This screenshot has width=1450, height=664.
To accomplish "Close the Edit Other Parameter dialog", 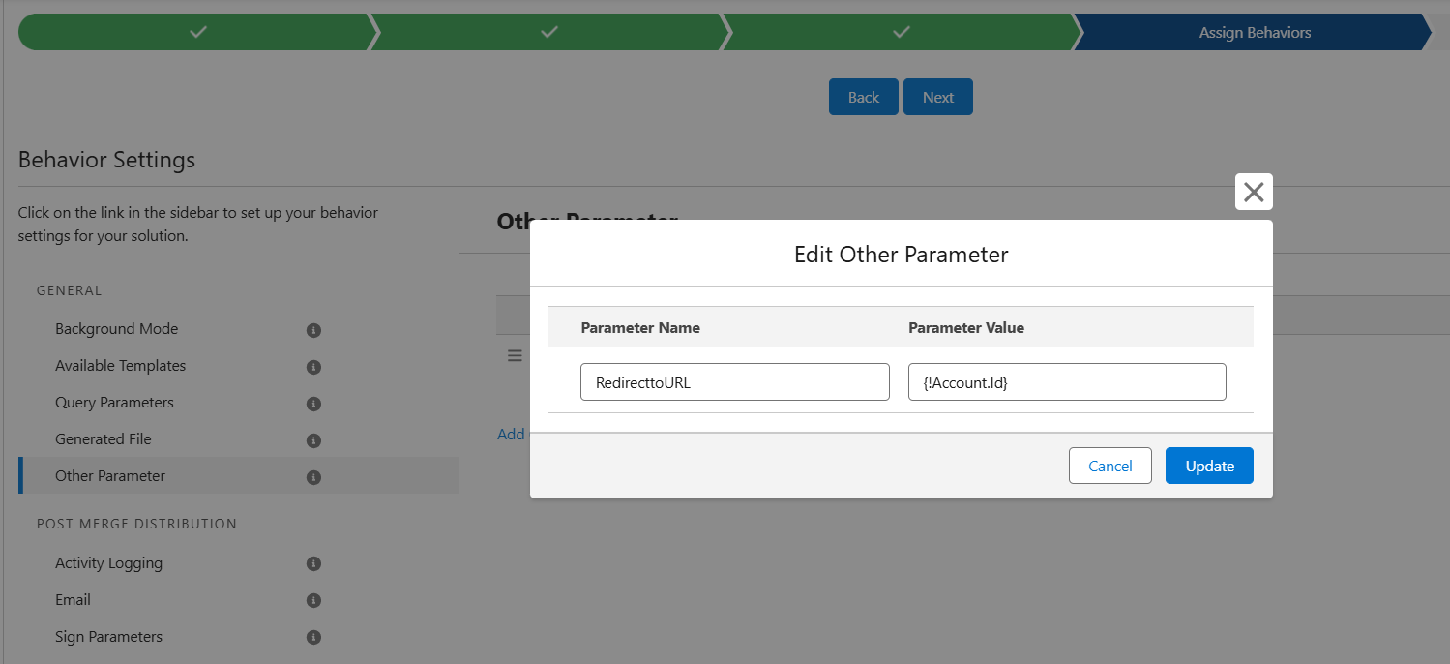I will [1254, 192].
